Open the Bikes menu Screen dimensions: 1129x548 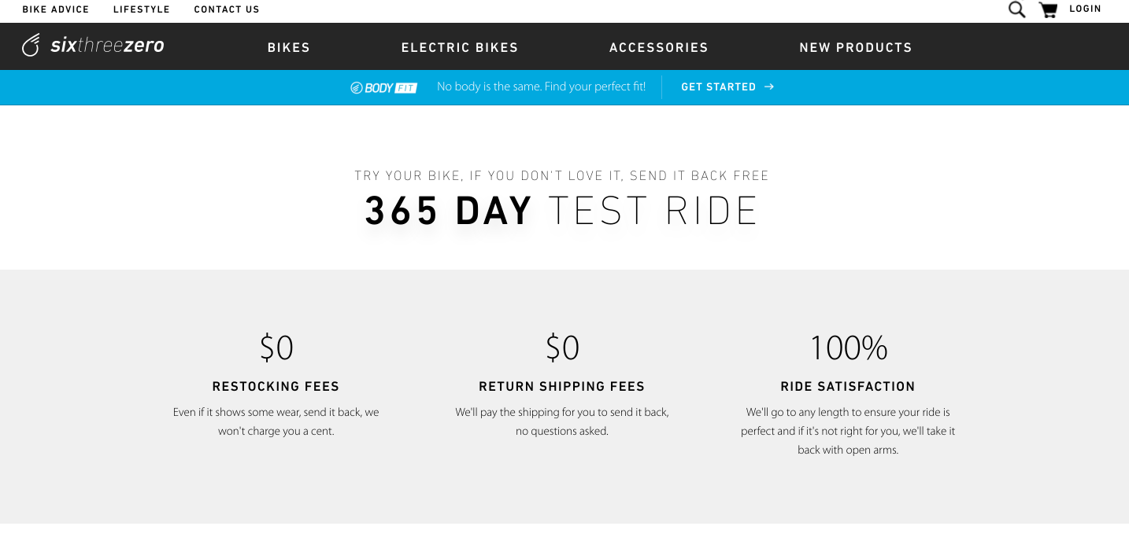tap(289, 47)
